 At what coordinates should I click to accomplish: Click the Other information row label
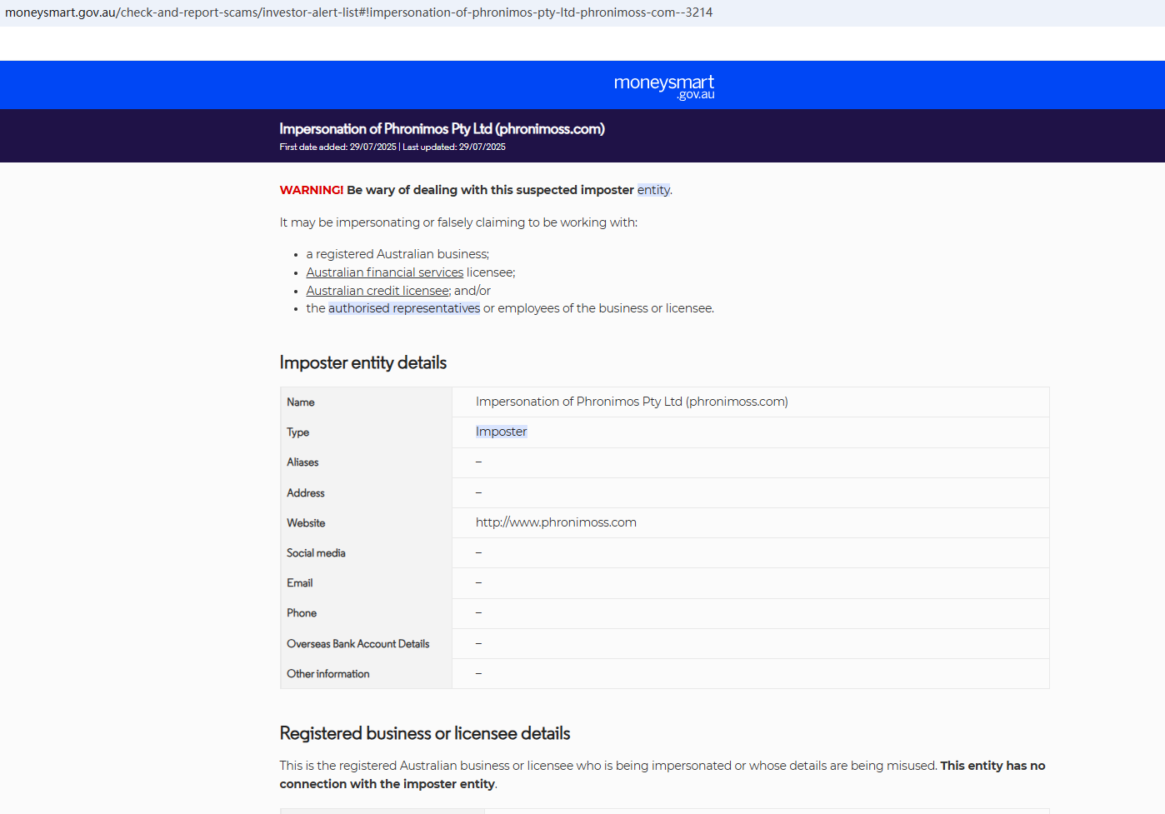tap(328, 674)
